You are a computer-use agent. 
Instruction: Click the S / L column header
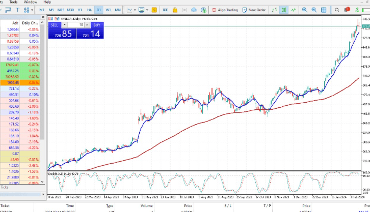click(x=228, y=206)
